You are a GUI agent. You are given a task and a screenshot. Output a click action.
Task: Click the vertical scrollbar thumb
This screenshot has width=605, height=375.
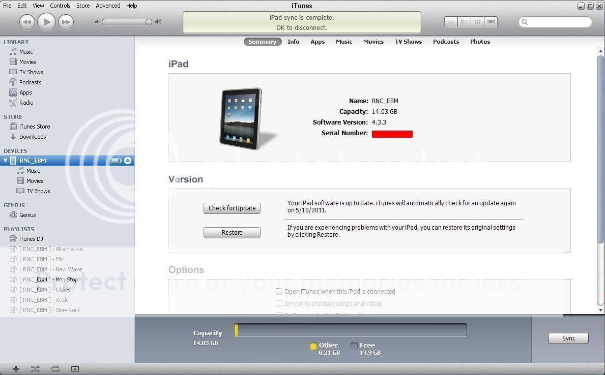click(600, 149)
